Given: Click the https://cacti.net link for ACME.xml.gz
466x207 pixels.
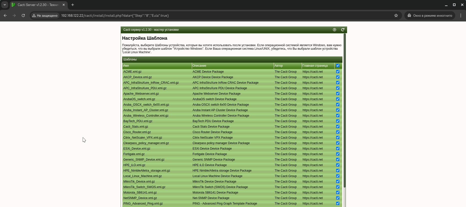Looking at the screenshot, I should 313,72.
